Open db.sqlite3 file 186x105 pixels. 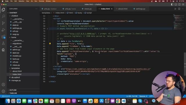[x=15, y=77]
